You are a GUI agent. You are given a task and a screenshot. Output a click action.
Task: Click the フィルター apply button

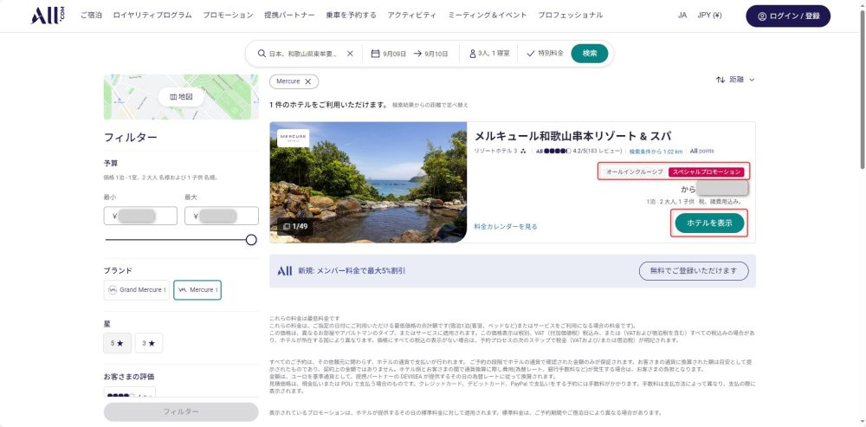181,411
